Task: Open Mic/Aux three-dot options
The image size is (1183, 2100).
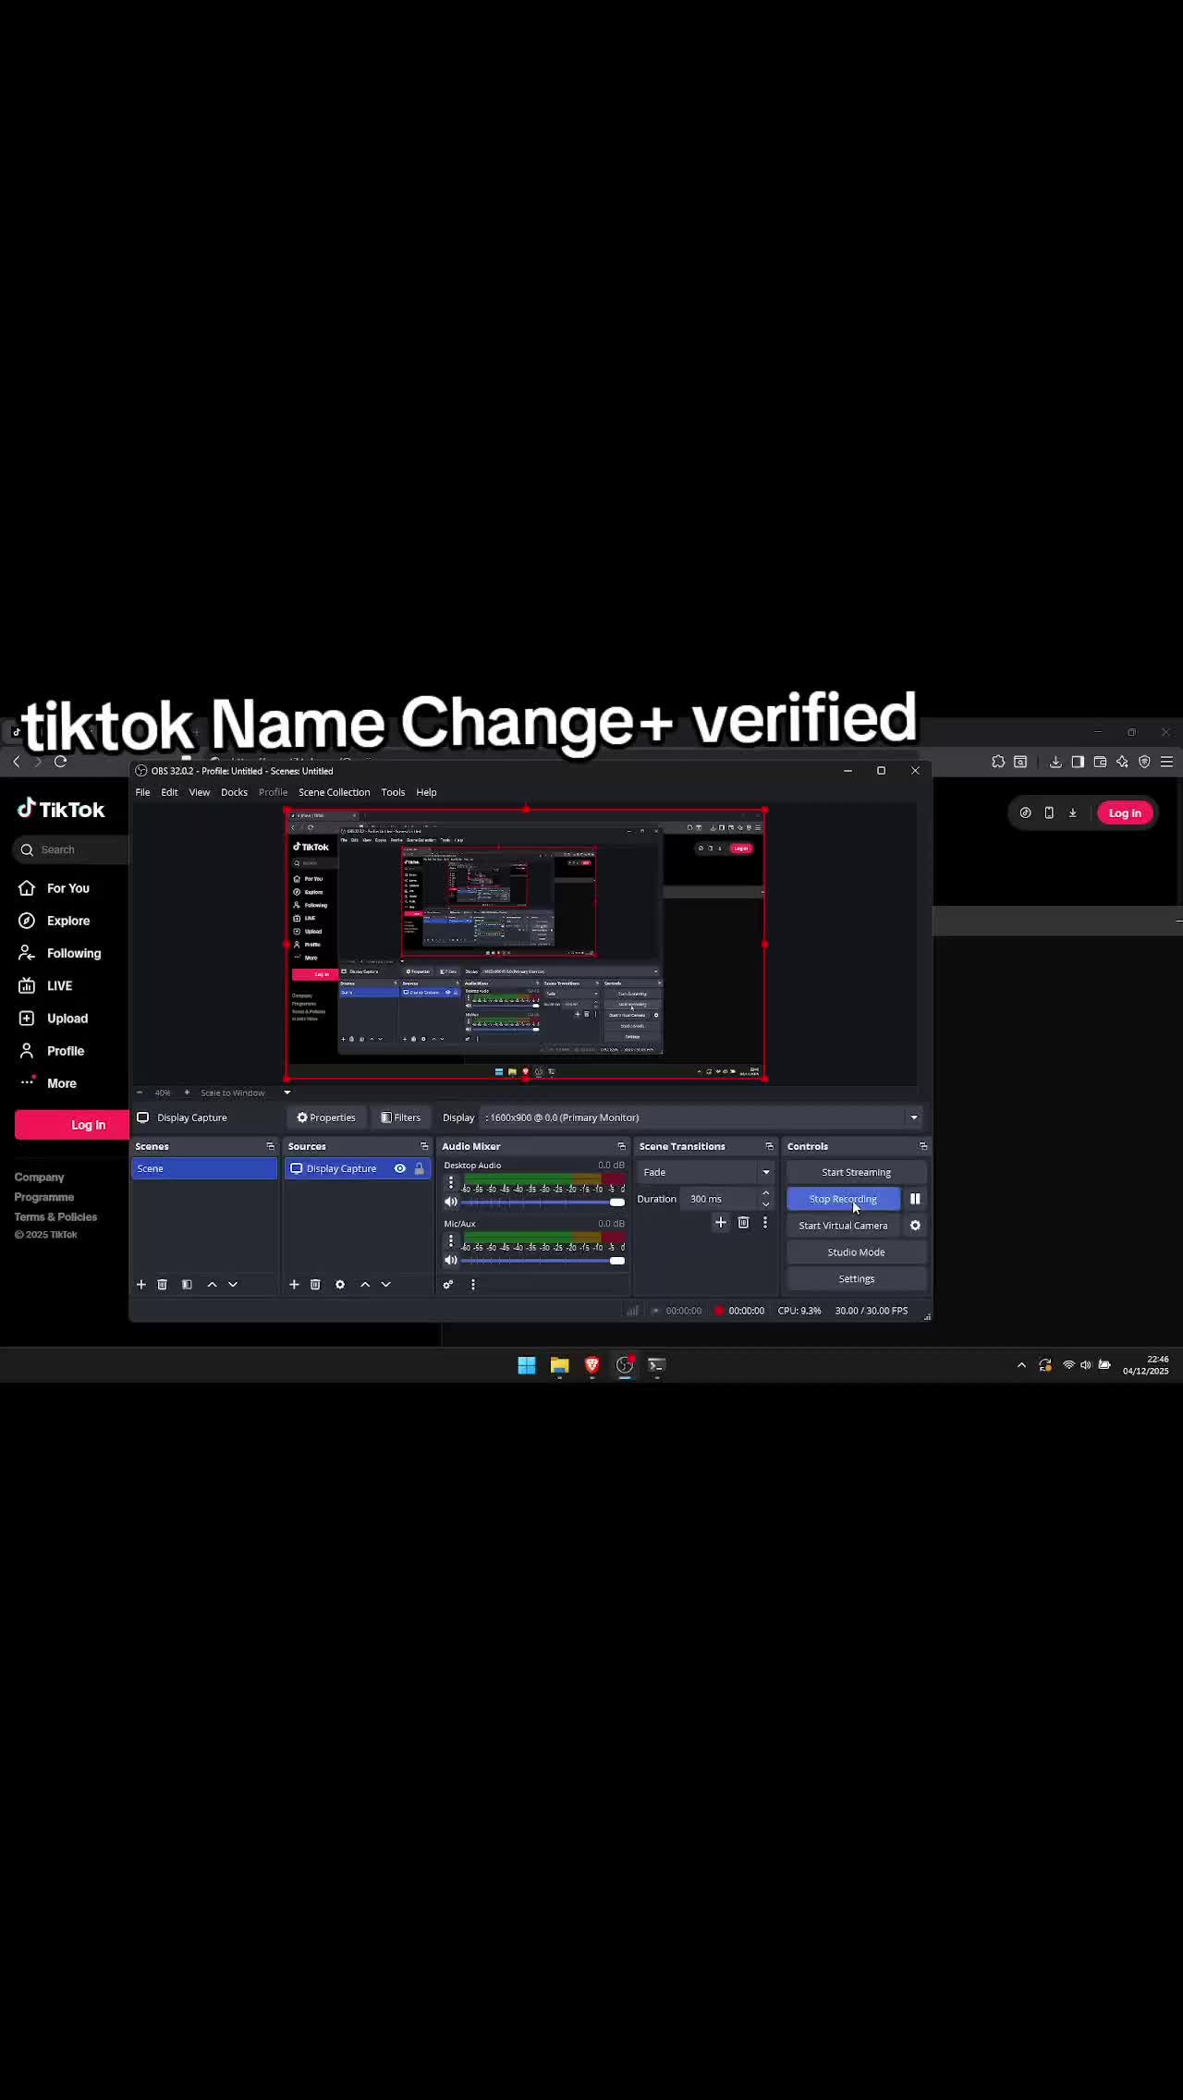Action: 451,1240
